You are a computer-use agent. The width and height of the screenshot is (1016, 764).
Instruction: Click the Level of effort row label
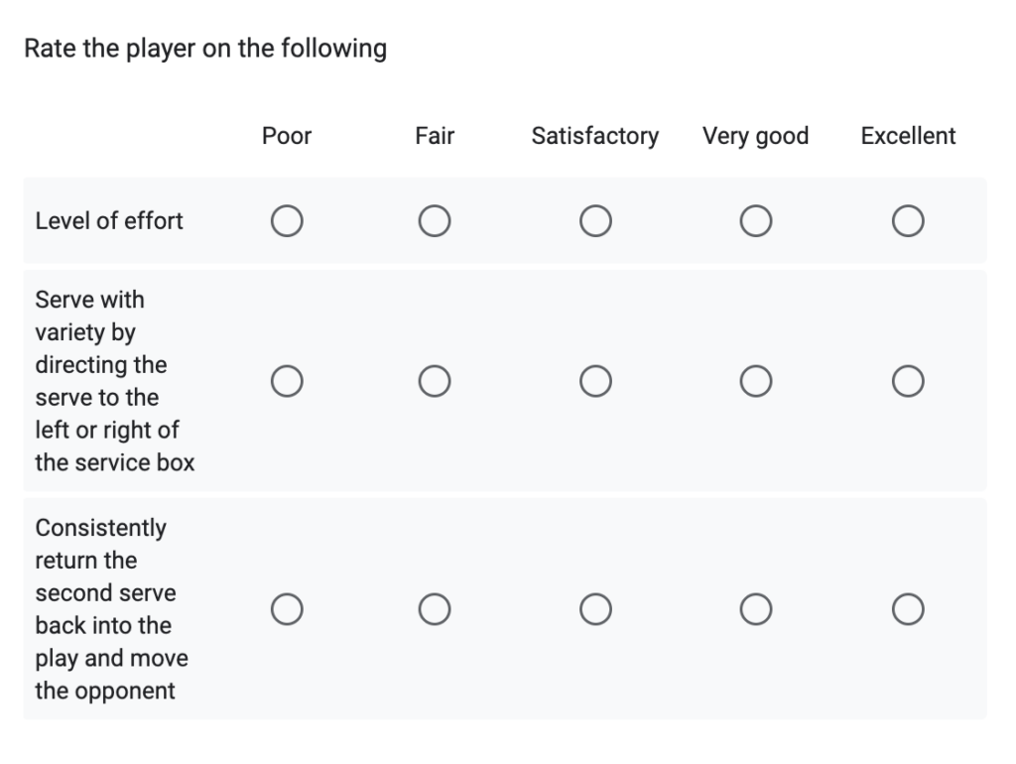pos(109,220)
